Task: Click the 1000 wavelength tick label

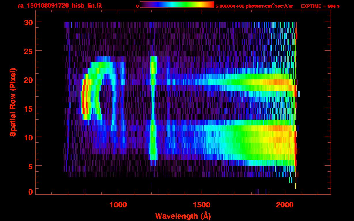Action: 118,205
